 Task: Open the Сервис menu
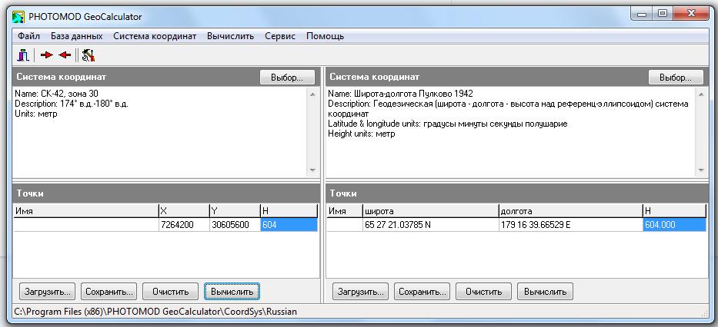[280, 36]
